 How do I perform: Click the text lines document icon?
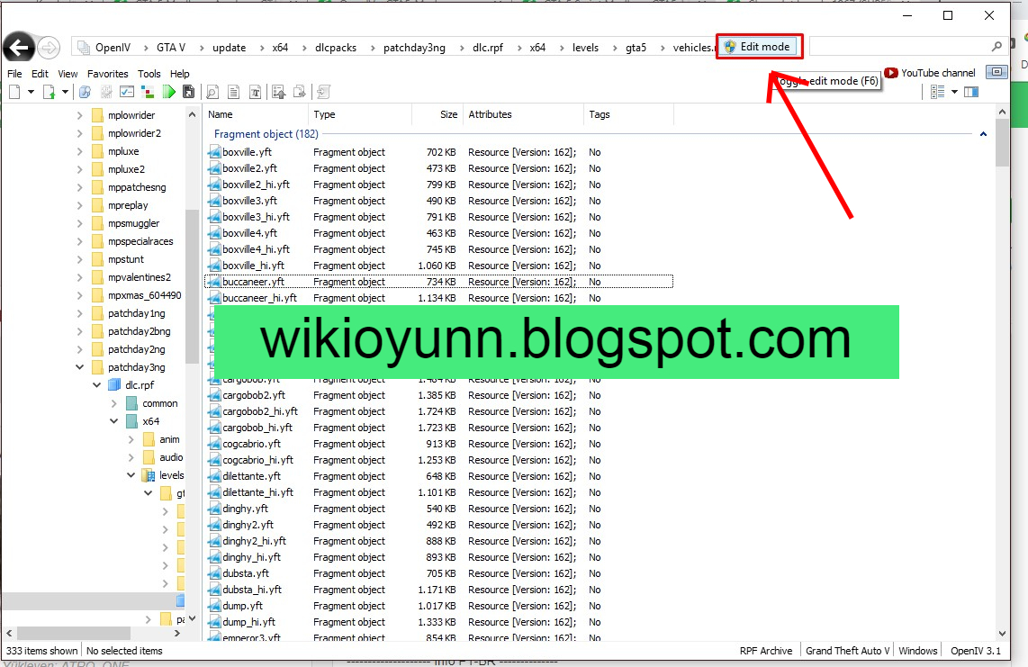pos(233,92)
